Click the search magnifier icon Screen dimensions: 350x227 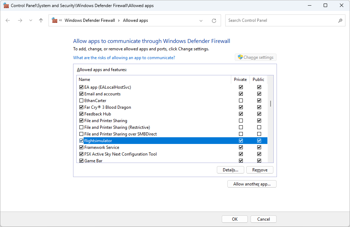click(x=340, y=20)
